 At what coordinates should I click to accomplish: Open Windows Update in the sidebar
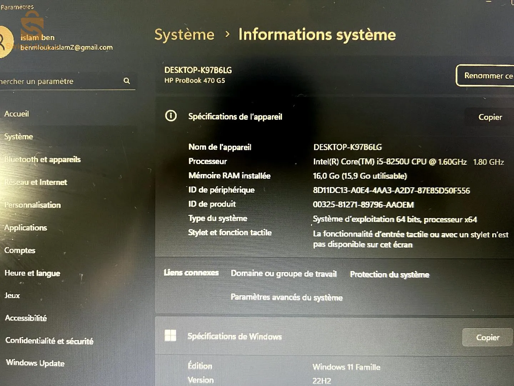click(x=35, y=363)
